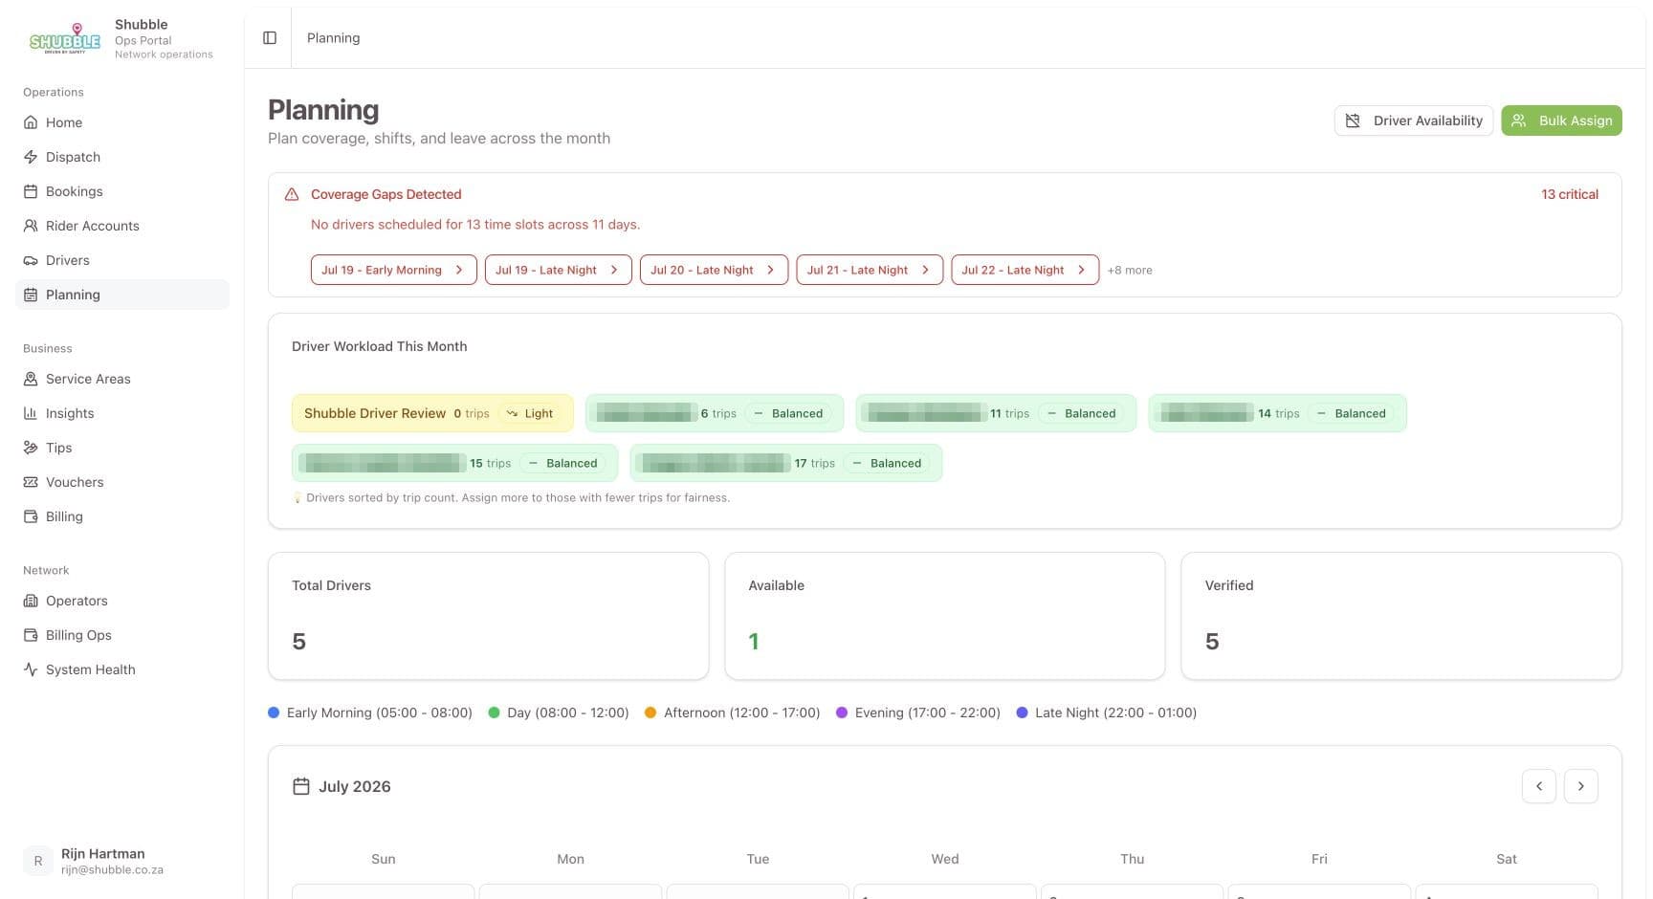
Task: Show the +8 more coverage gaps
Action: pyautogui.click(x=1130, y=271)
